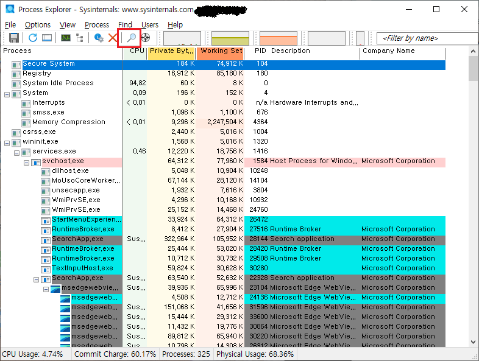The width and height of the screenshot is (479, 361).
Task: Select the Memory Compression row
Action: click(x=223, y=122)
